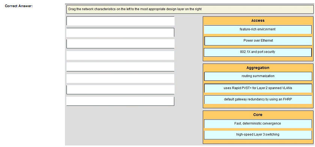The width and height of the screenshot is (315, 147).
Task: Click the Access layer heading
Action: coord(258,21)
